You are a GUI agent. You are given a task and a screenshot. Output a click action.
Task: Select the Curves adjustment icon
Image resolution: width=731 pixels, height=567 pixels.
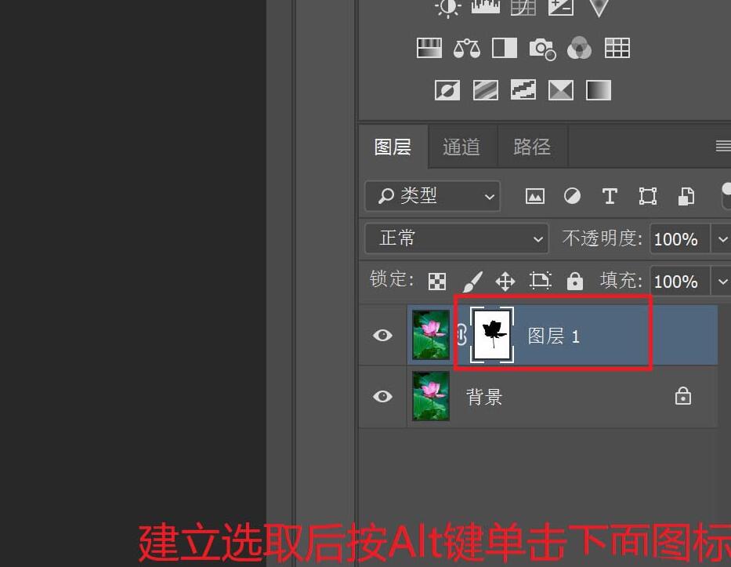tap(523, 8)
